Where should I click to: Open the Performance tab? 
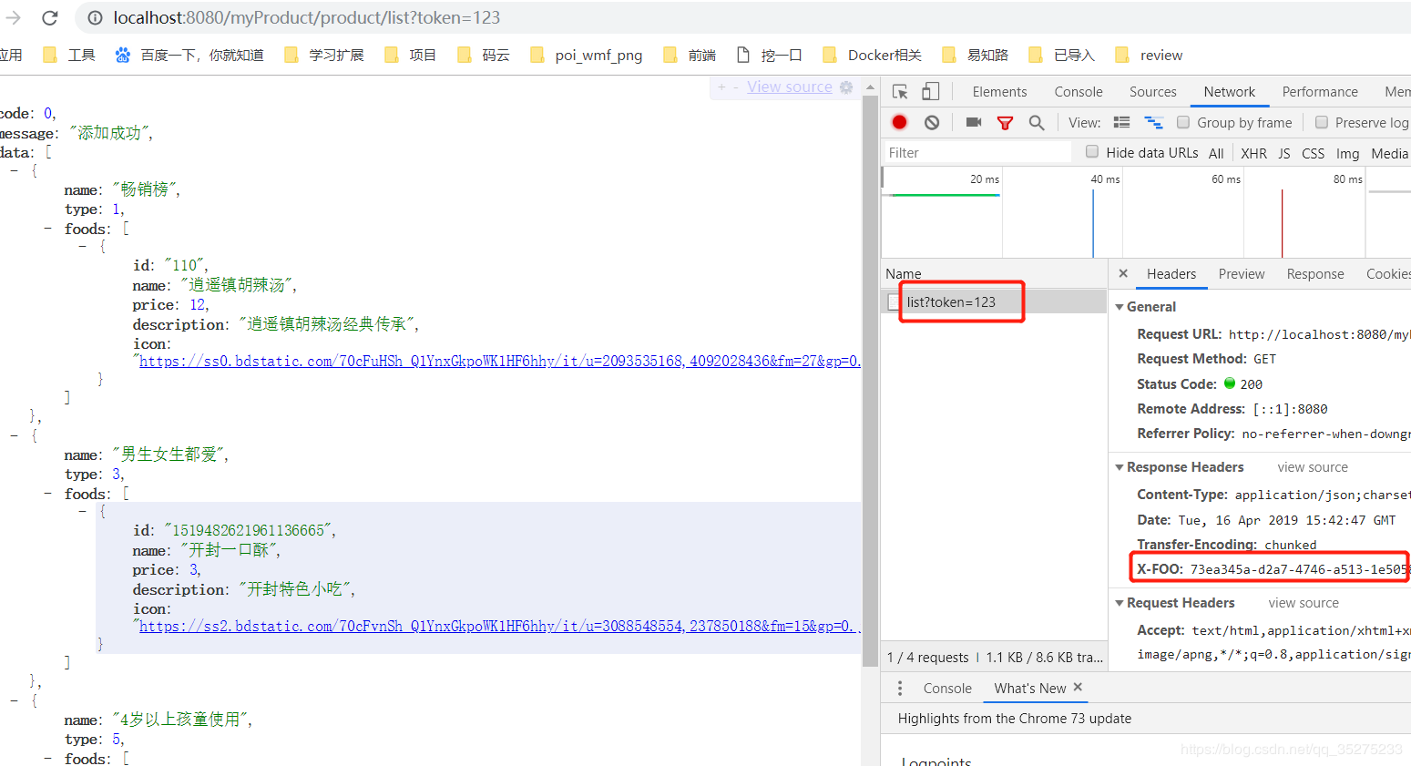click(x=1320, y=92)
